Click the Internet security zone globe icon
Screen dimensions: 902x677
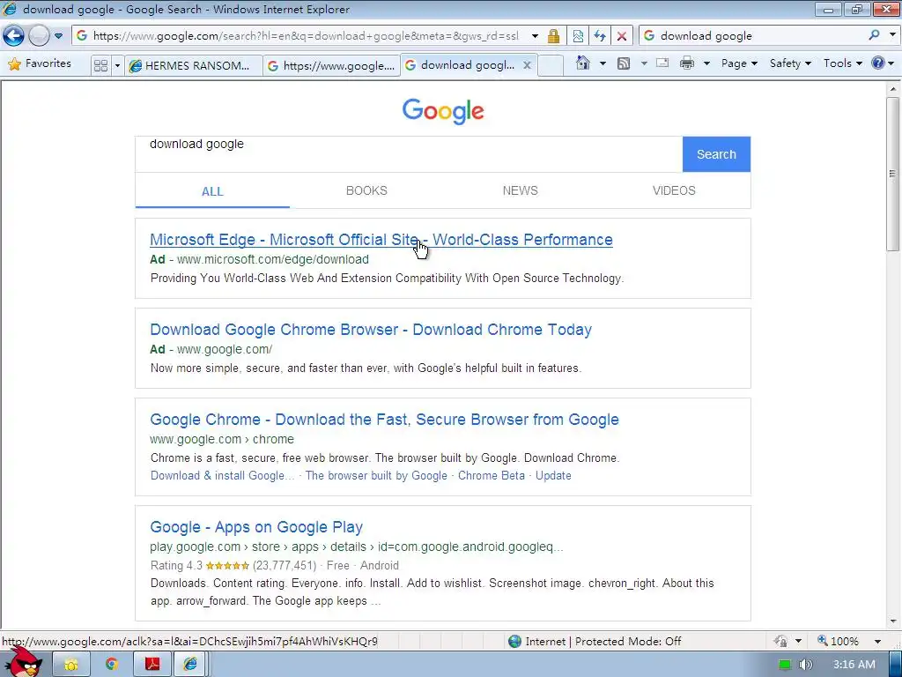514,641
